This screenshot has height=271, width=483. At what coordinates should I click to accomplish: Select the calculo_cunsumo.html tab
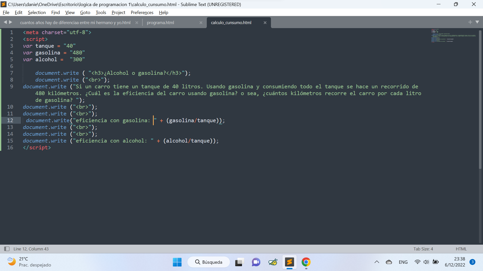point(231,23)
